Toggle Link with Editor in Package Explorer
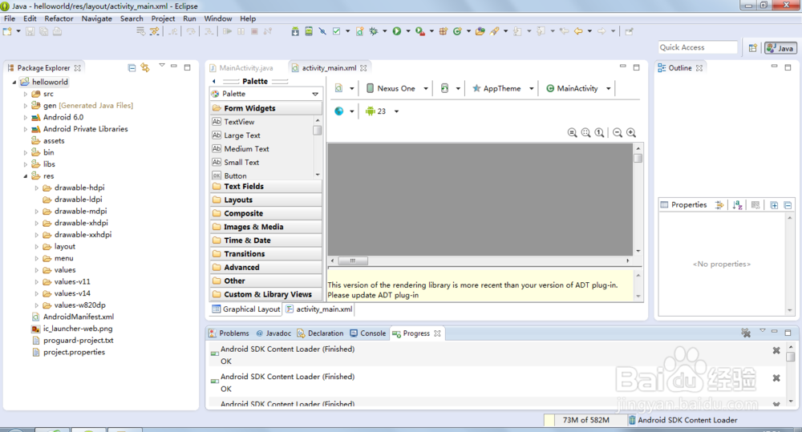This screenshot has height=432, width=802. pos(146,67)
